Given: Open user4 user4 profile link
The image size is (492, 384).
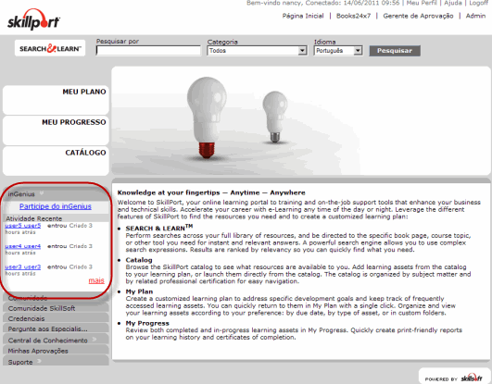Looking at the screenshot, I should (23, 246).
